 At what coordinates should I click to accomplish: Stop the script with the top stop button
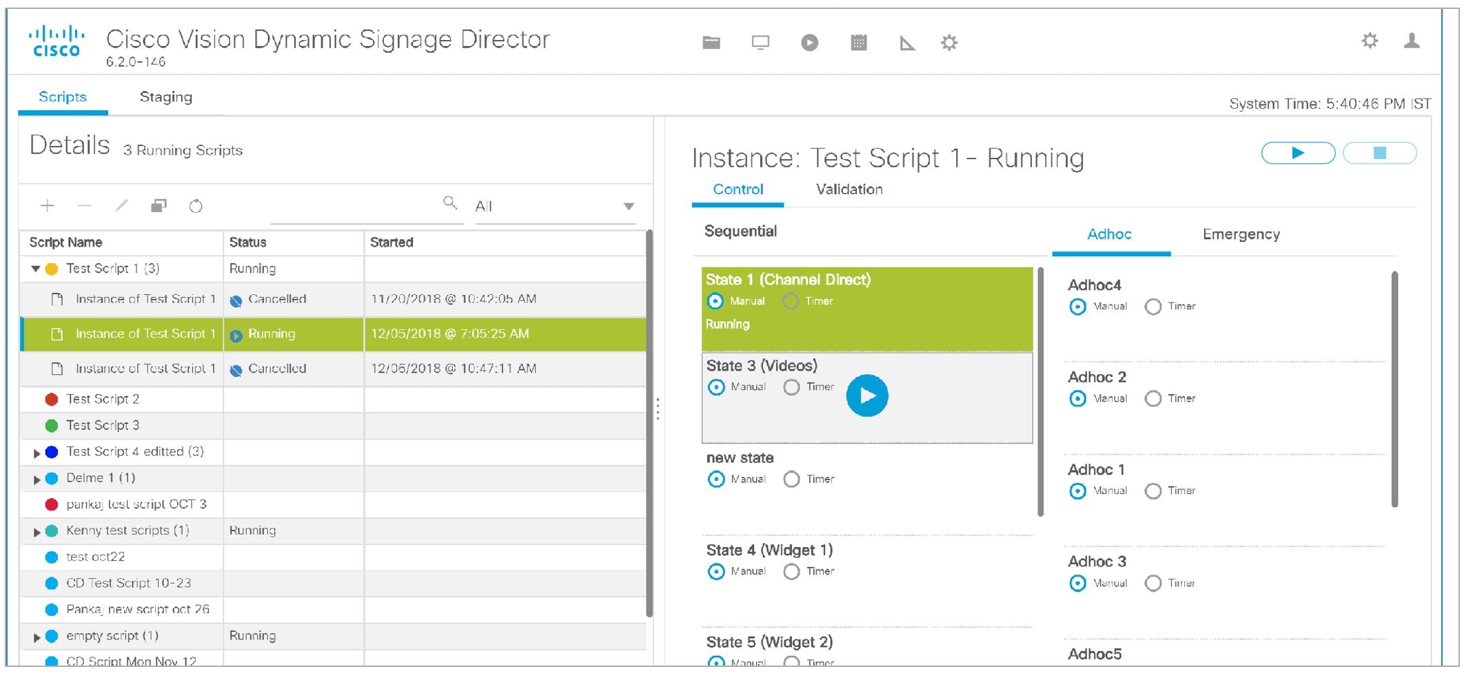(x=1380, y=153)
